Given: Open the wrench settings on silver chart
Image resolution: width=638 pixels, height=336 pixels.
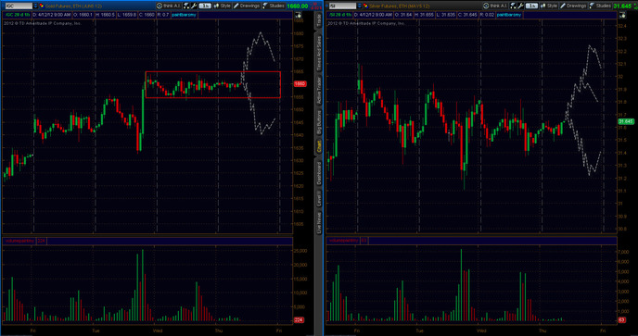Looking at the screenshot, I should (521, 6).
